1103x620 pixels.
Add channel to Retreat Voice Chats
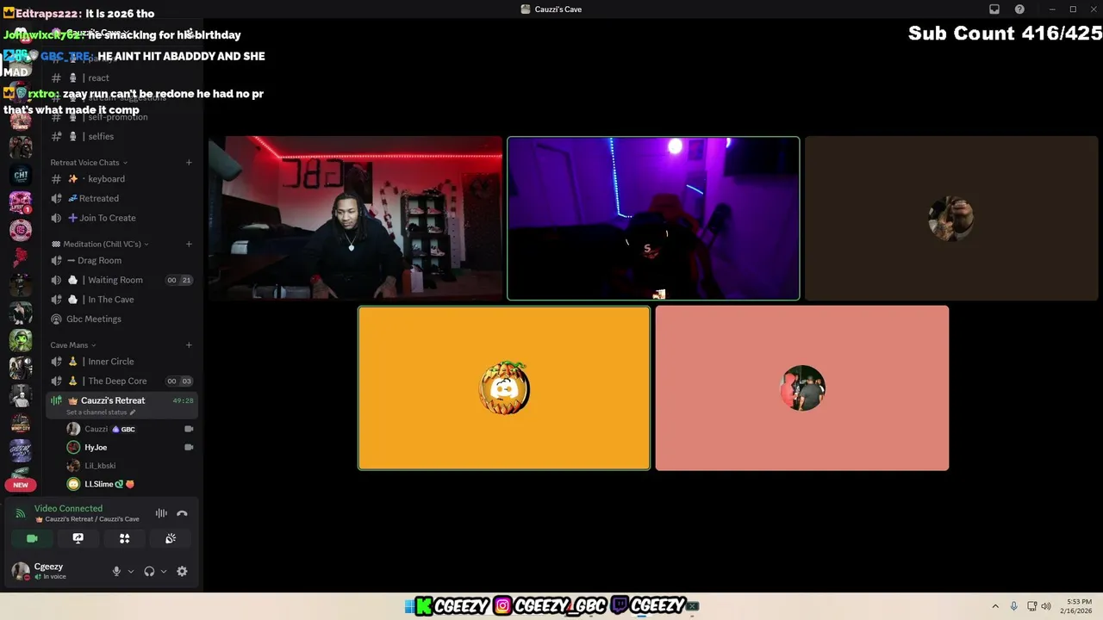coord(189,163)
